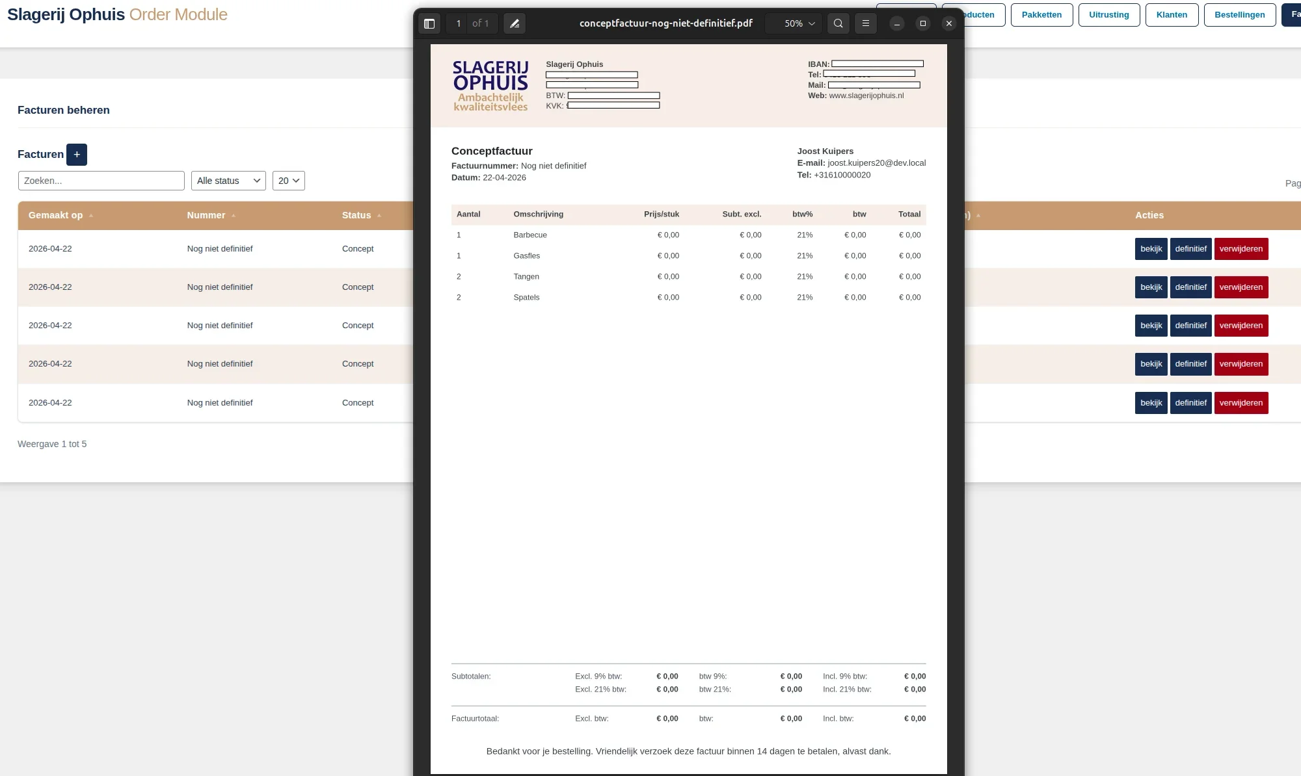Expand the Alle status filter dropdown
The height and width of the screenshot is (776, 1301).
click(228, 181)
